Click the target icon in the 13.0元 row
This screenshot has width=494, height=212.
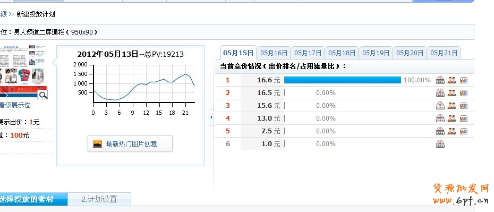point(440,118)
